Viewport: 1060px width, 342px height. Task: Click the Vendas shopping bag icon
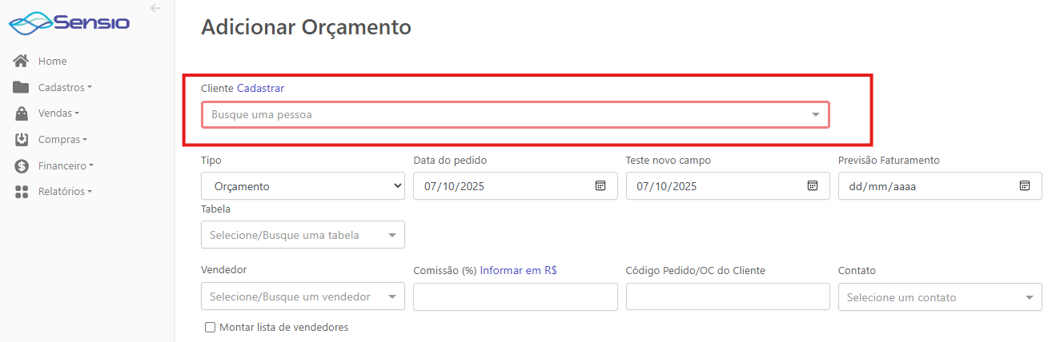pos(22,113)
